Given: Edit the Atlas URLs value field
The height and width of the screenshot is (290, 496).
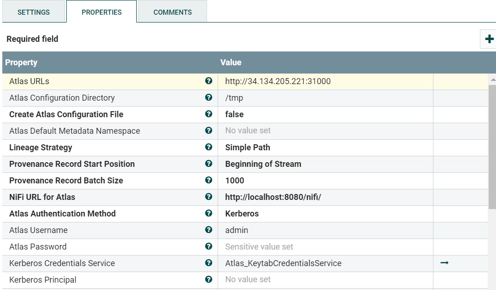Looking at the screenshot, I should pyautogui.click(x=325, y=81).
